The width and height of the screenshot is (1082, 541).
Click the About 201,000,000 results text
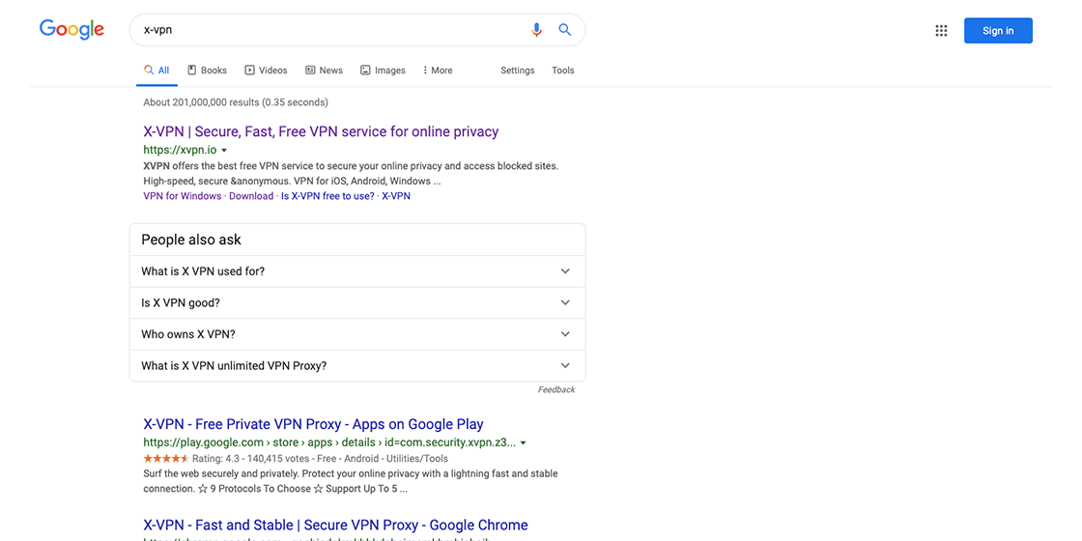click(236, 102)
